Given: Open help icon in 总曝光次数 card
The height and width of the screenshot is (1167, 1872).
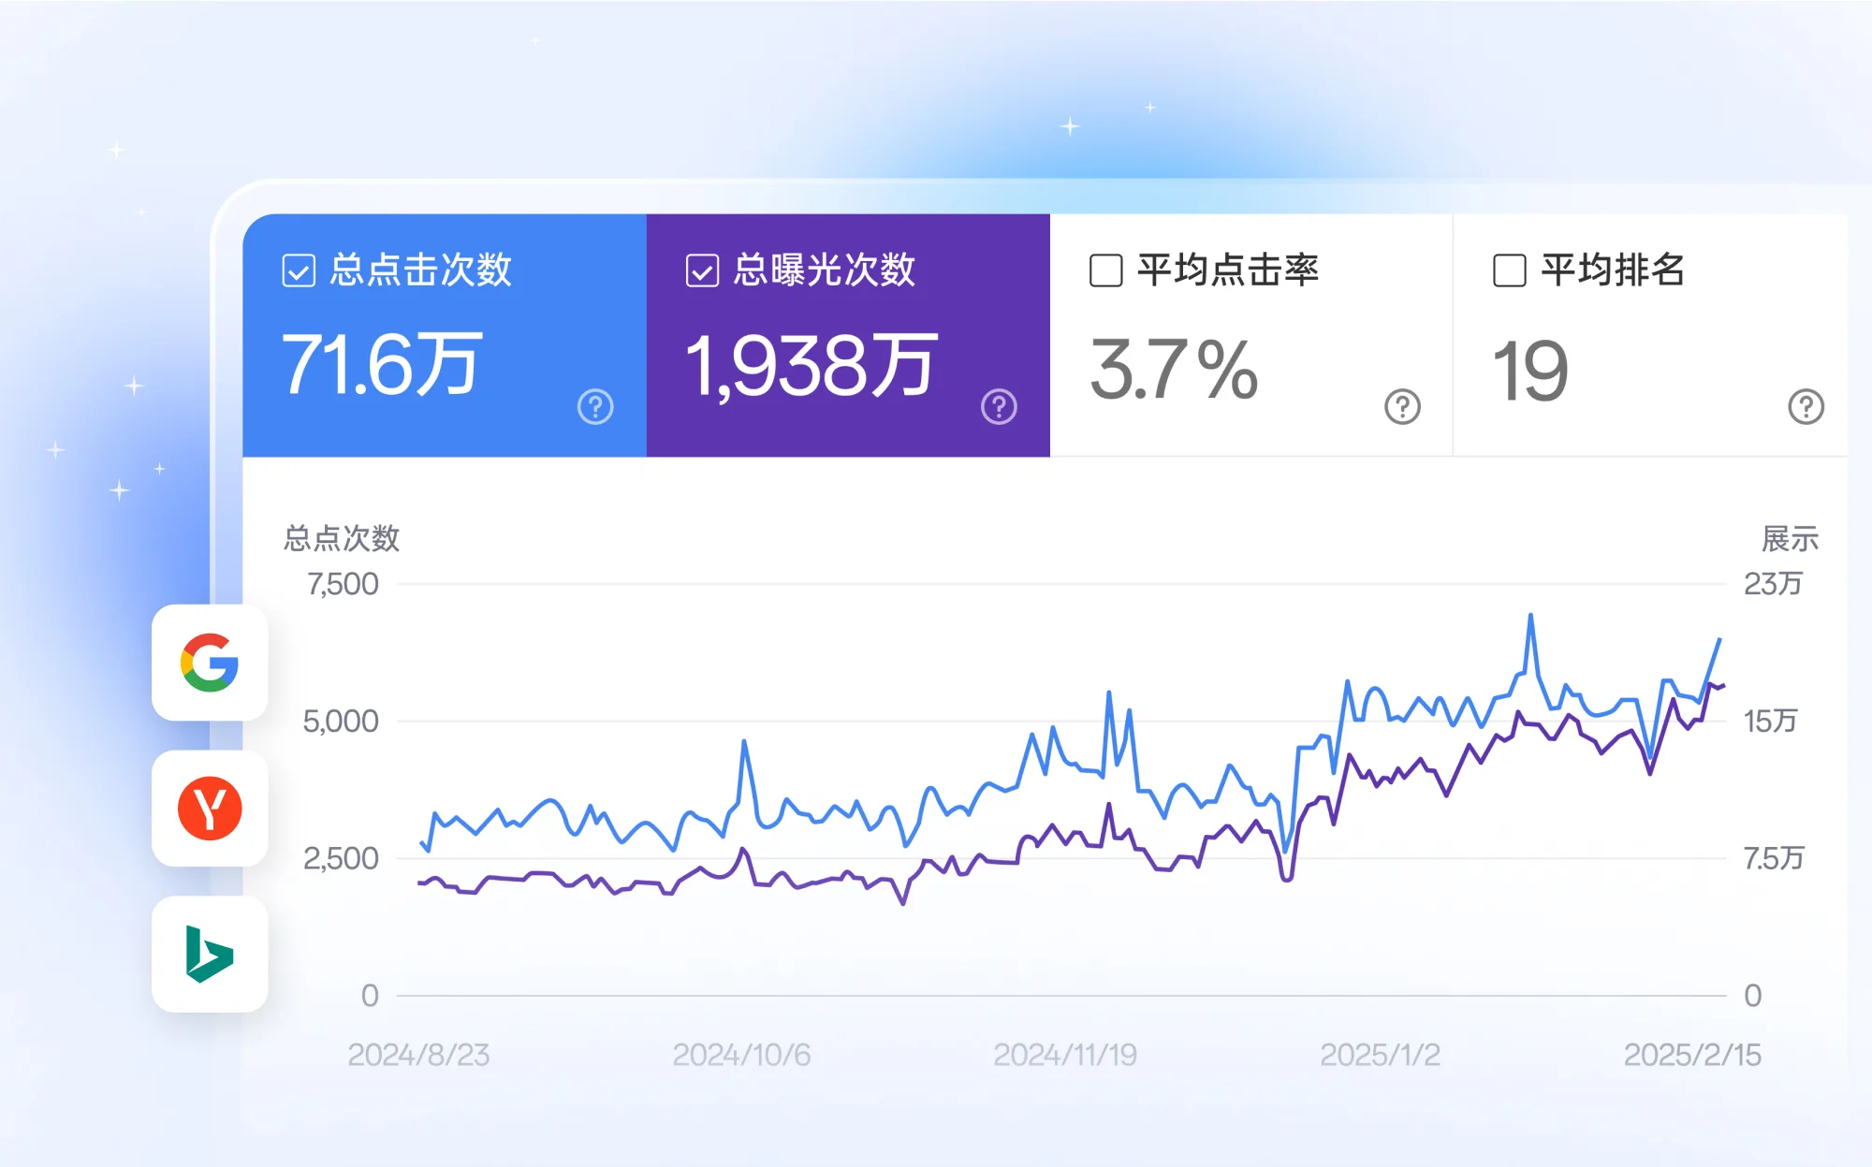Looking at the screenshot, I should tap(999, 407).
